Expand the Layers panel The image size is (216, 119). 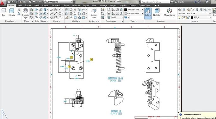pyautogui.click(x=194, y=21)
